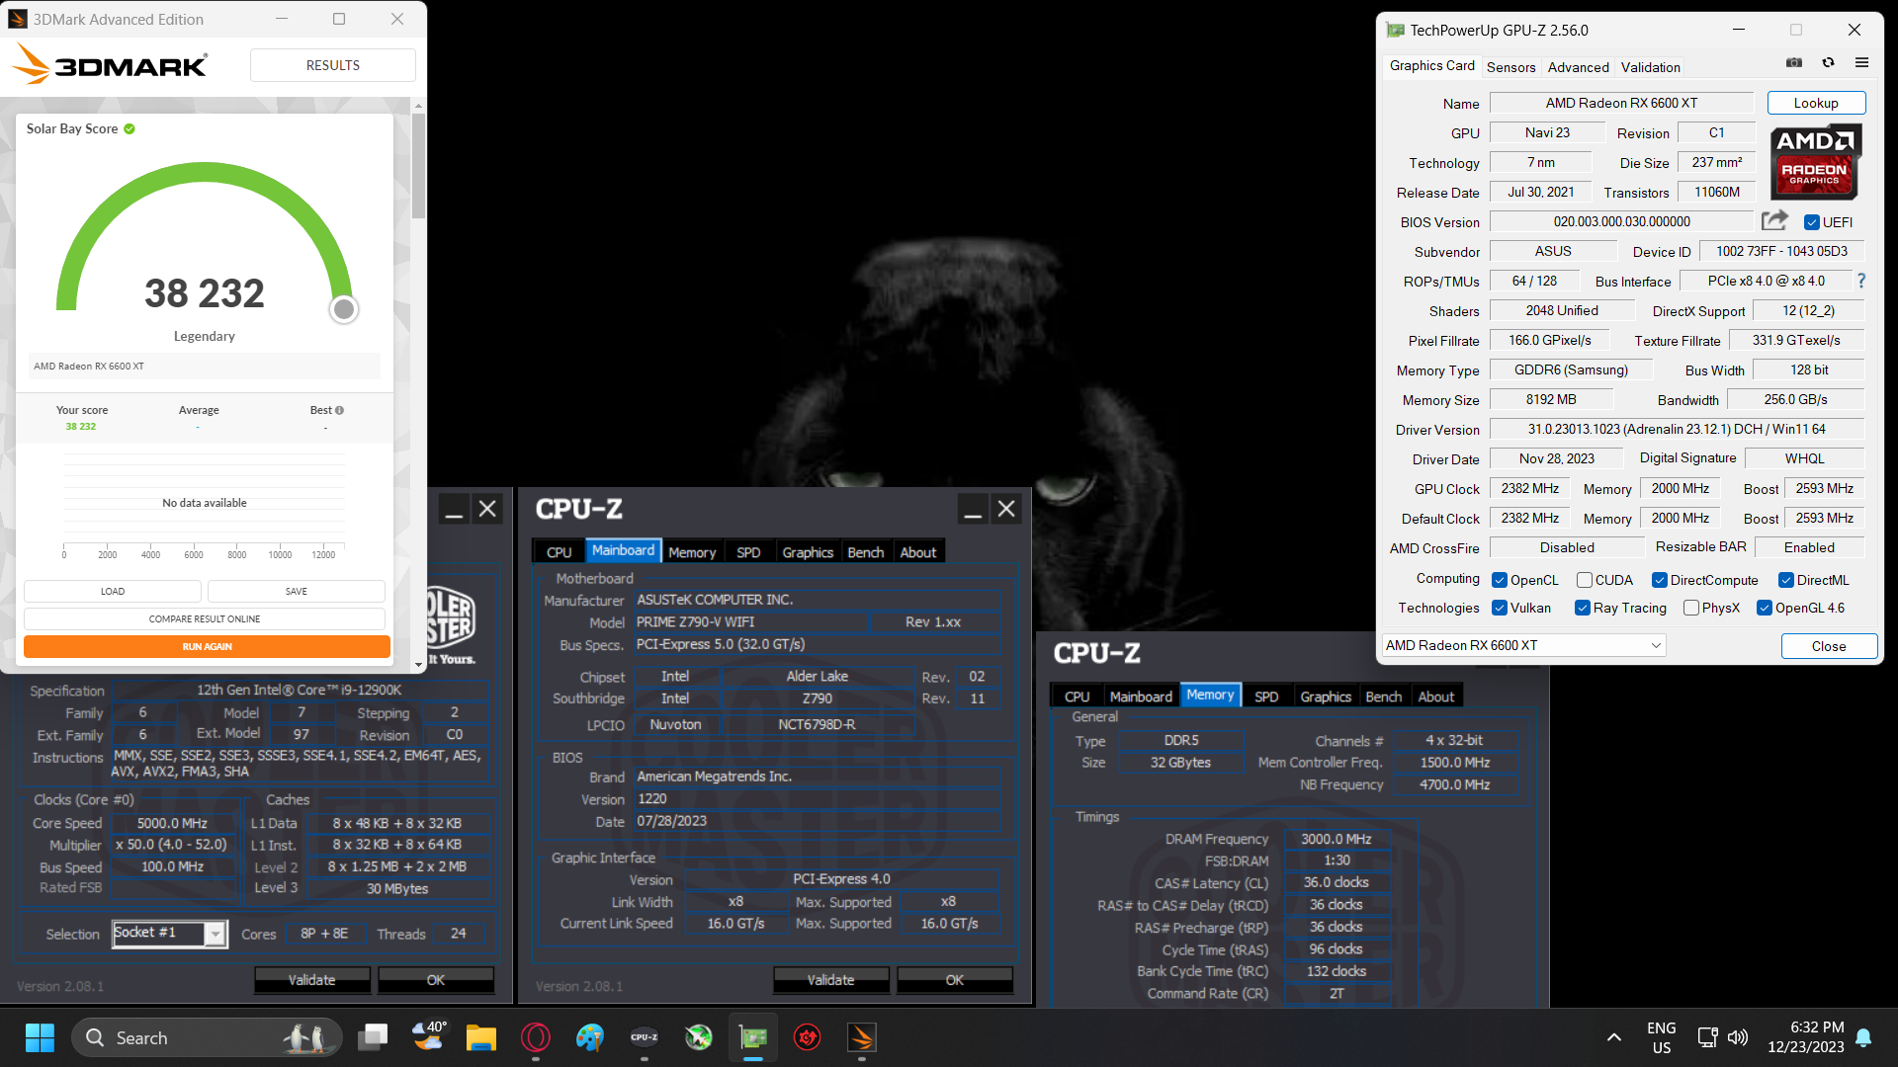This screenshot has width=1898, height=1067.
Task: Click the Bus Interface question mark help
Action: point(1861,281)
